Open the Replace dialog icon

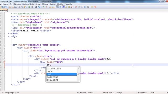click(39, 7)
